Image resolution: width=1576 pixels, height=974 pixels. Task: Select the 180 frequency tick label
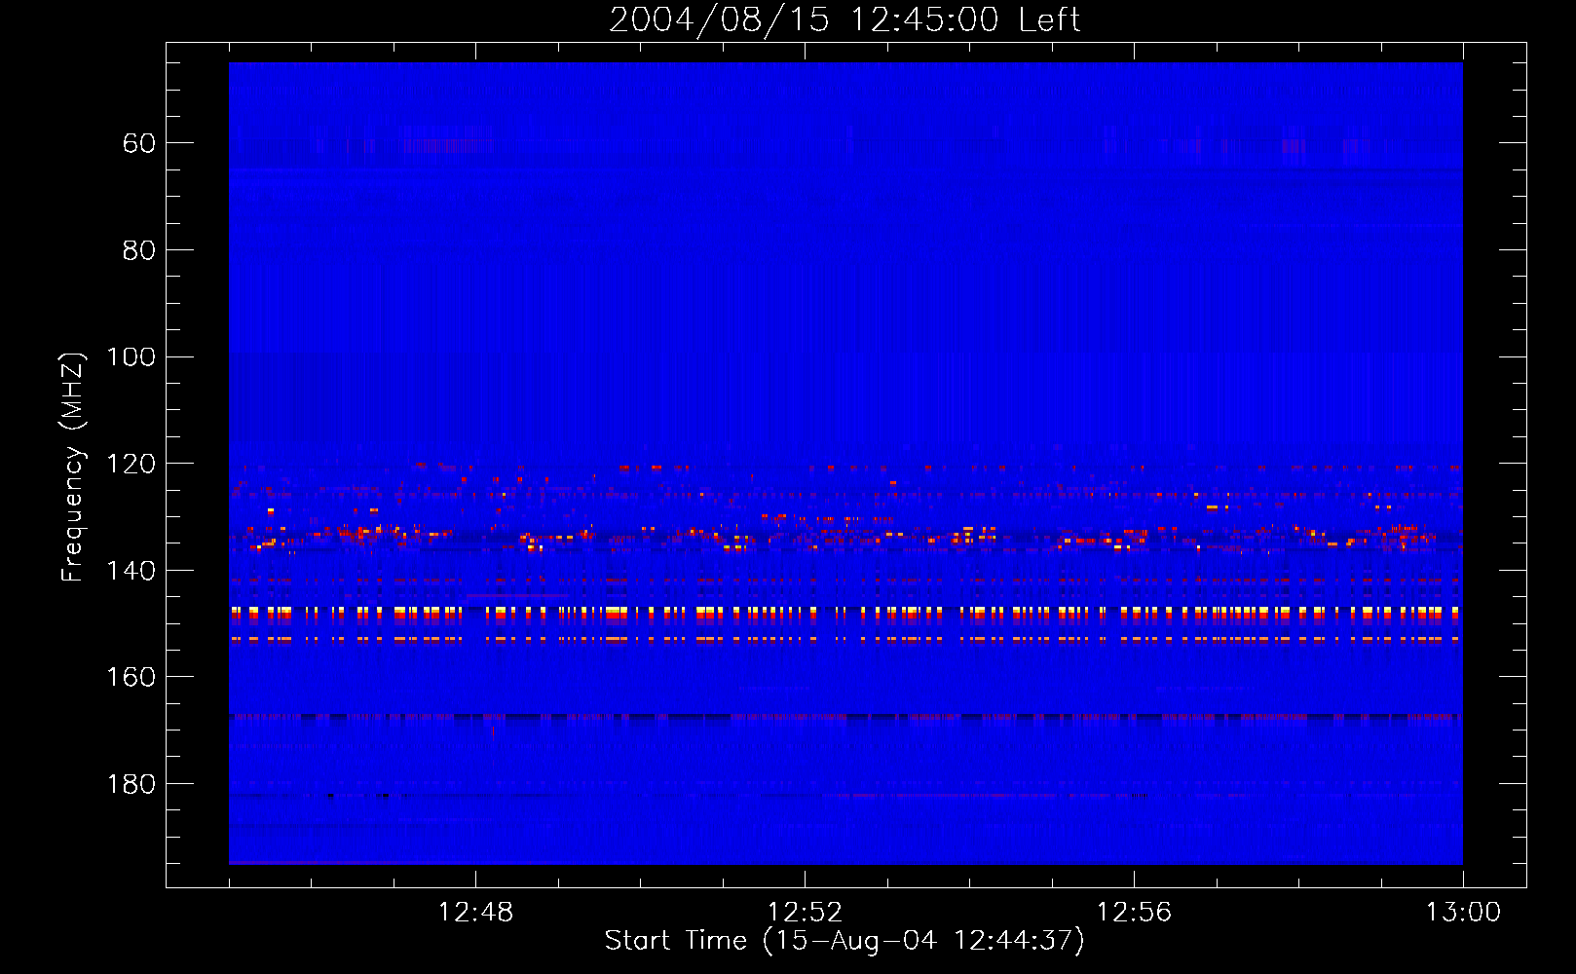click(x=131, y=784)
